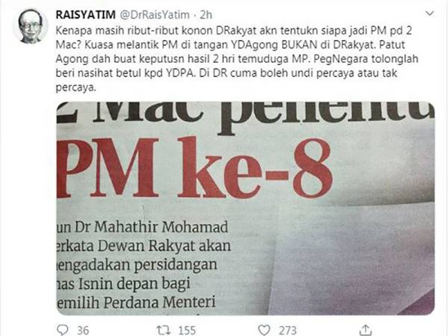Click the reply speech bubble icon
Viewport: 448px width, 336px height.
click(x=63, y=330)
